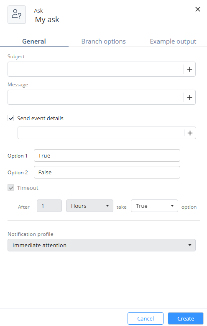207x326 pixels.
Task: Close the Ask dialog with the X
Action: coord(198,9)
